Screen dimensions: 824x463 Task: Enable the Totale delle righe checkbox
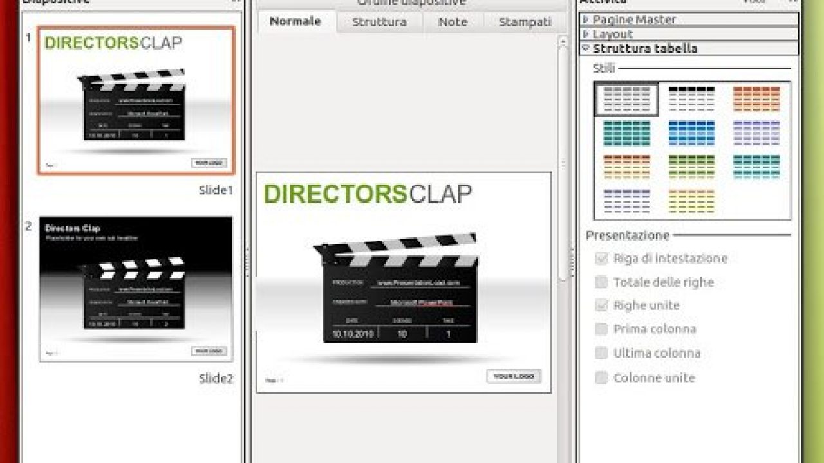[x=601, y=282]
